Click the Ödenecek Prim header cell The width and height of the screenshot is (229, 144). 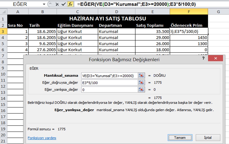coord(189,25)
